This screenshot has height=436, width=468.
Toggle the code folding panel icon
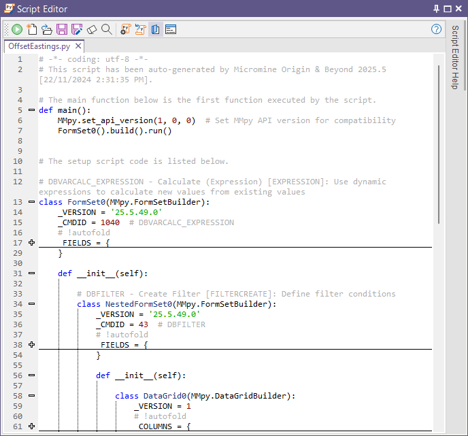156,29
